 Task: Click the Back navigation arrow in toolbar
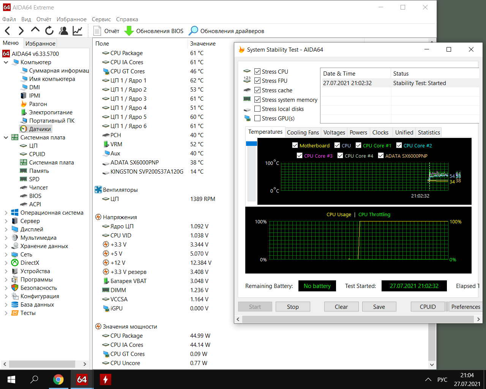(8, 31)
